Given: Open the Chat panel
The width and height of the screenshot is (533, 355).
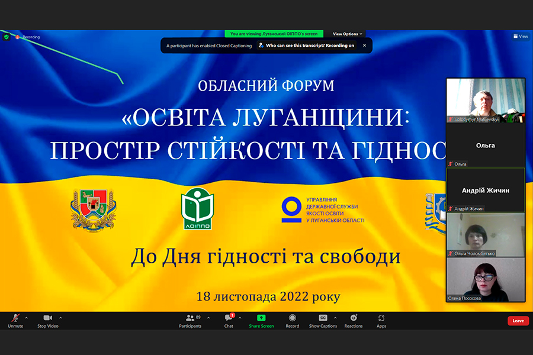Looking at the screenshot, I should [x=229, y=321].
